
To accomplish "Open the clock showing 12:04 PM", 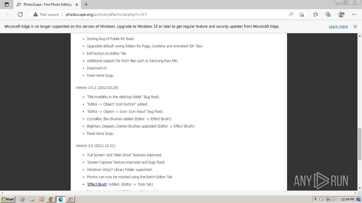I will point(348,199).
